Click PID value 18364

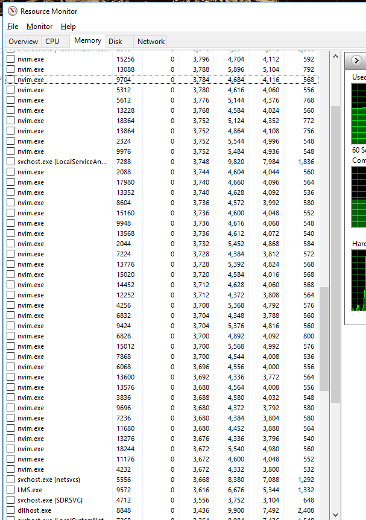pos(125,121)
